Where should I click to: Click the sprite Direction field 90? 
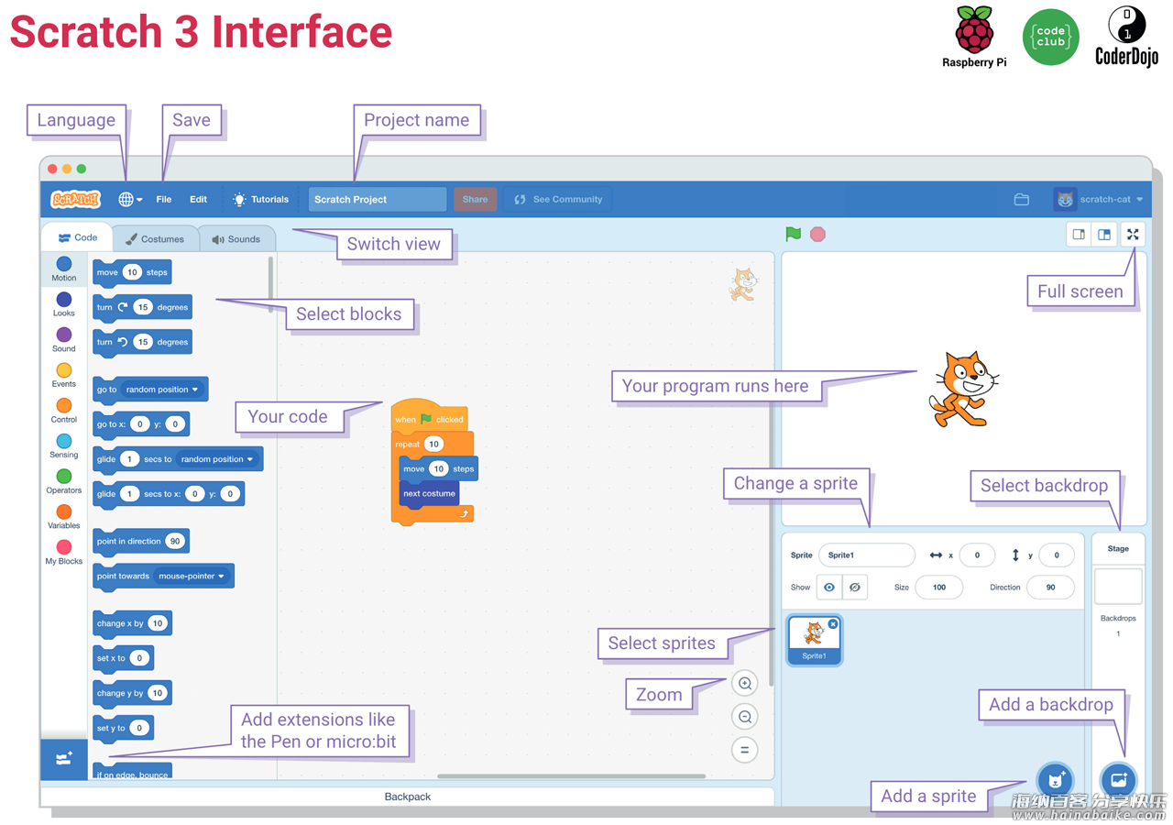1050,588
